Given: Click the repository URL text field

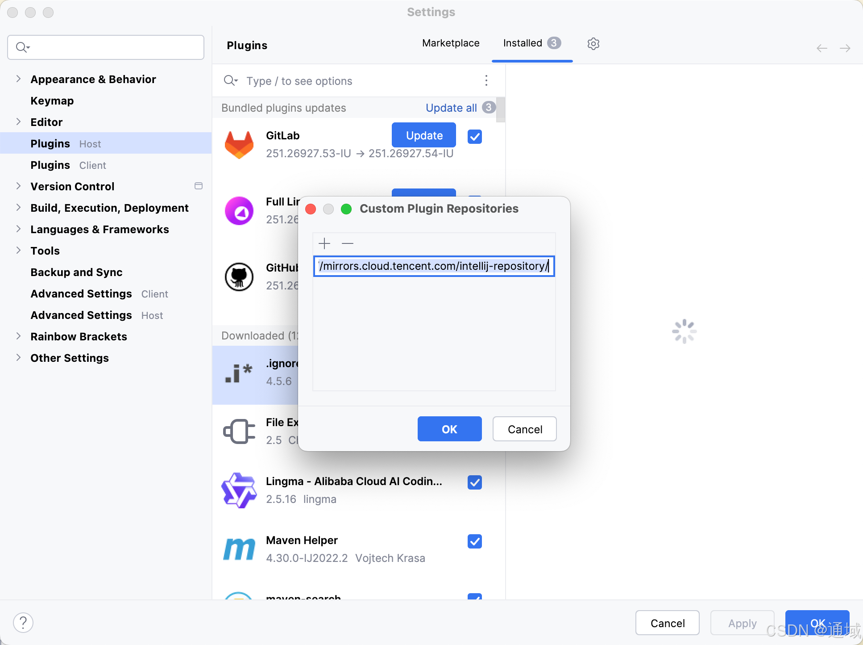Looking at the screenshot, I should point(434,266).
